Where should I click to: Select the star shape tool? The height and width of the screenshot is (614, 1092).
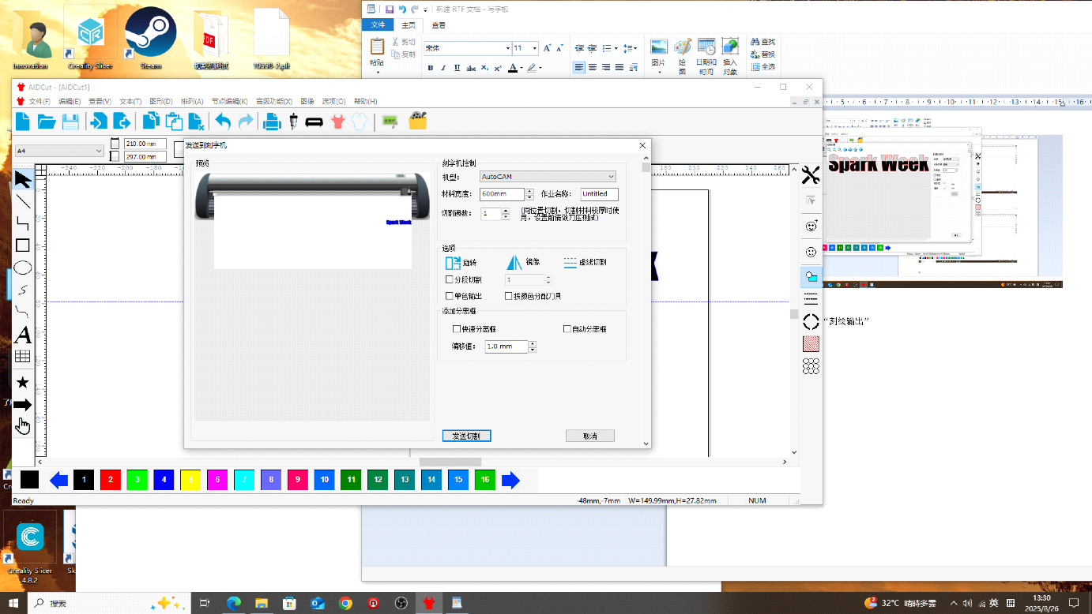[23, 383]
